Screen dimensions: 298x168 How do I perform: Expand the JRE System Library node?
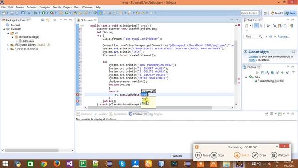click(8, 45)
